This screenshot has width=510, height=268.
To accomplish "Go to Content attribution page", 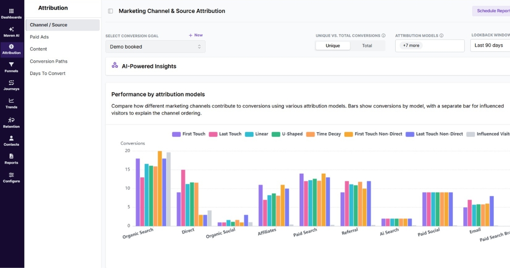I will pos(38,49).
